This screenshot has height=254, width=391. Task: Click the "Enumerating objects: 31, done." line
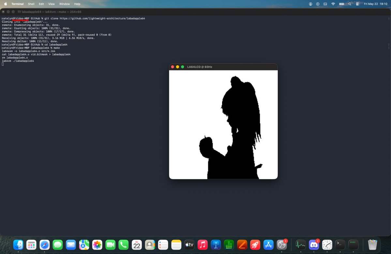[x=31, y=25]
